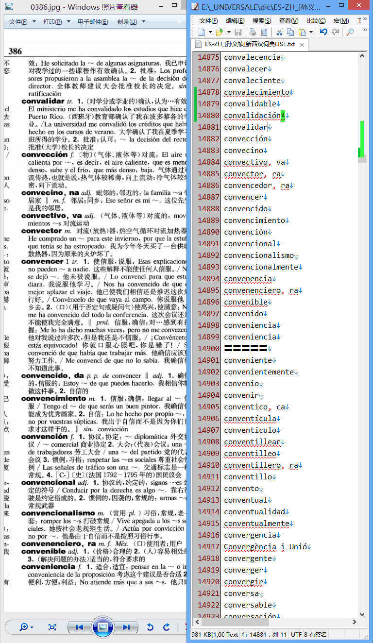
Task: Click the word convergir on line 14920
Action: pos(243,581)
